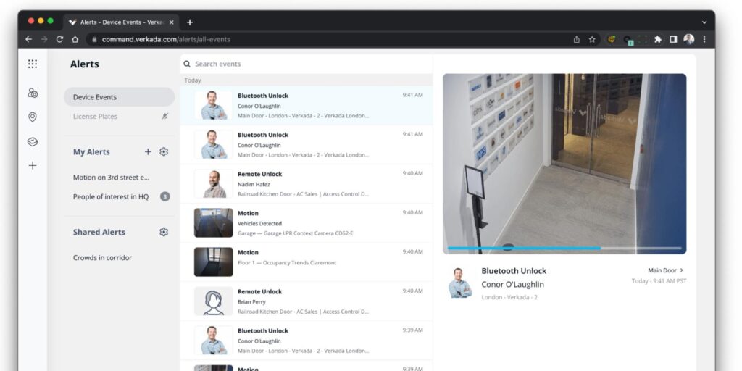Reload the page
The width and height of the screenshot is (742, 371).
59,39
